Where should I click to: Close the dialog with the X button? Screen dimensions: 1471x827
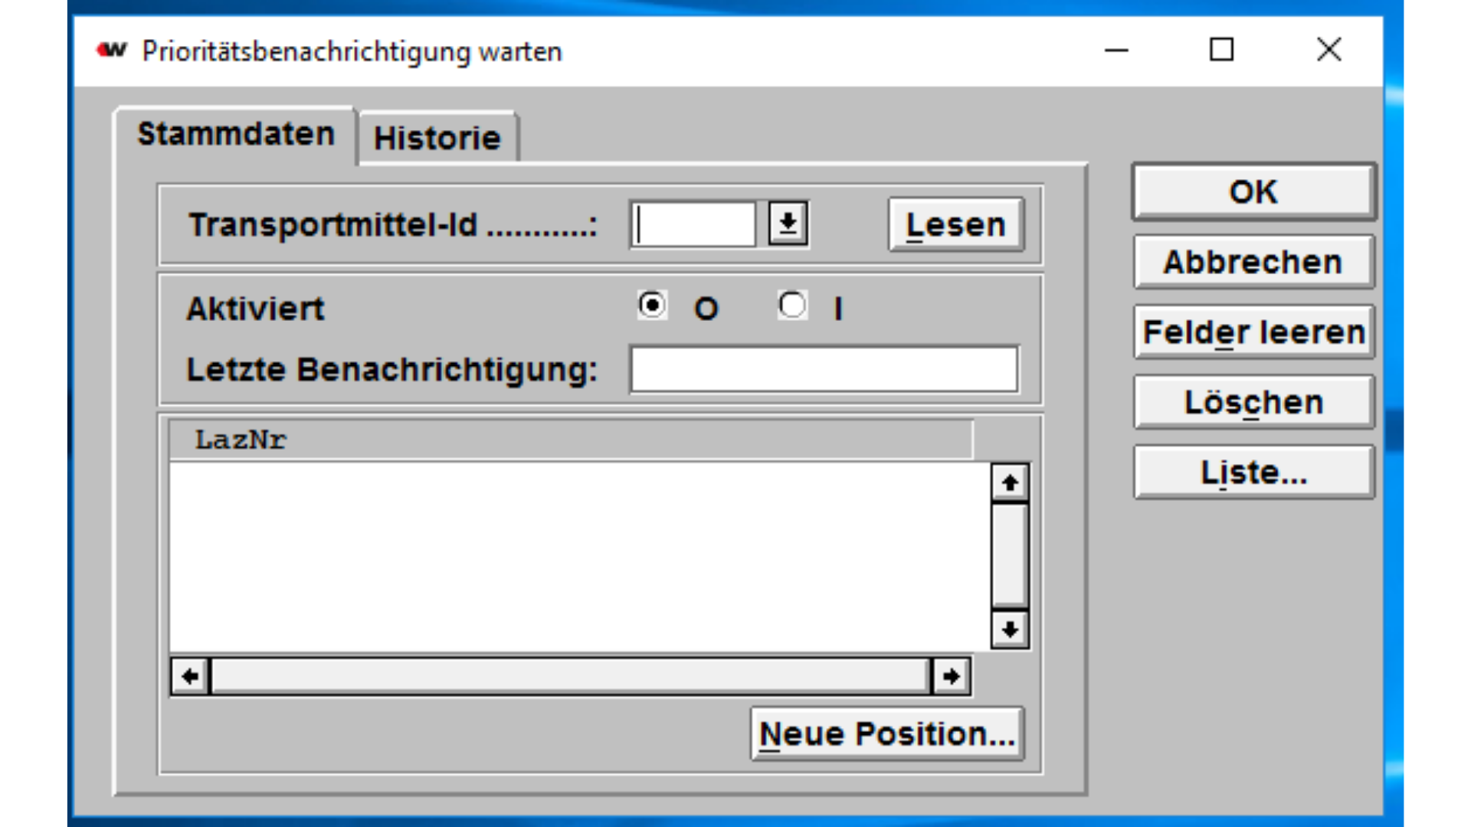point(1328,51)
